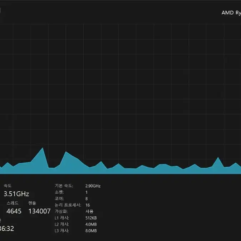Click the 속도 label
Image resolution: width=241 pixels, height=241 pixels.
pos(8,186)
